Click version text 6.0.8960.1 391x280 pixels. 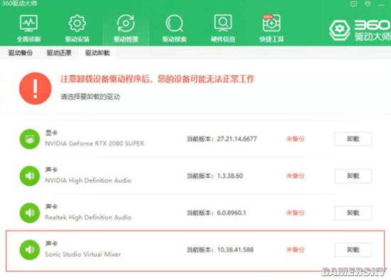232,212
